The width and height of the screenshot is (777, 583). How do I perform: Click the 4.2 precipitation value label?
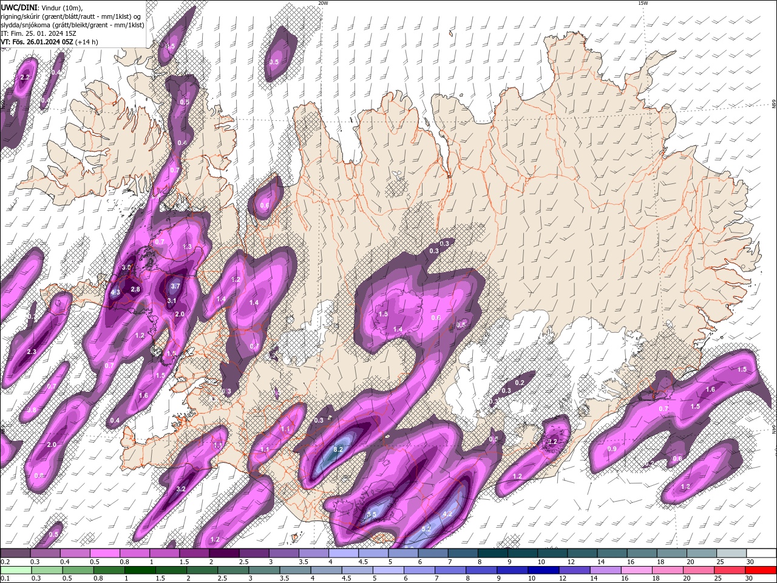(448, 514)
